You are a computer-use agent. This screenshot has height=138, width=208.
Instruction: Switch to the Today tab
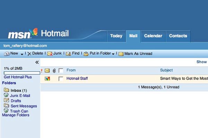(116, 36)
